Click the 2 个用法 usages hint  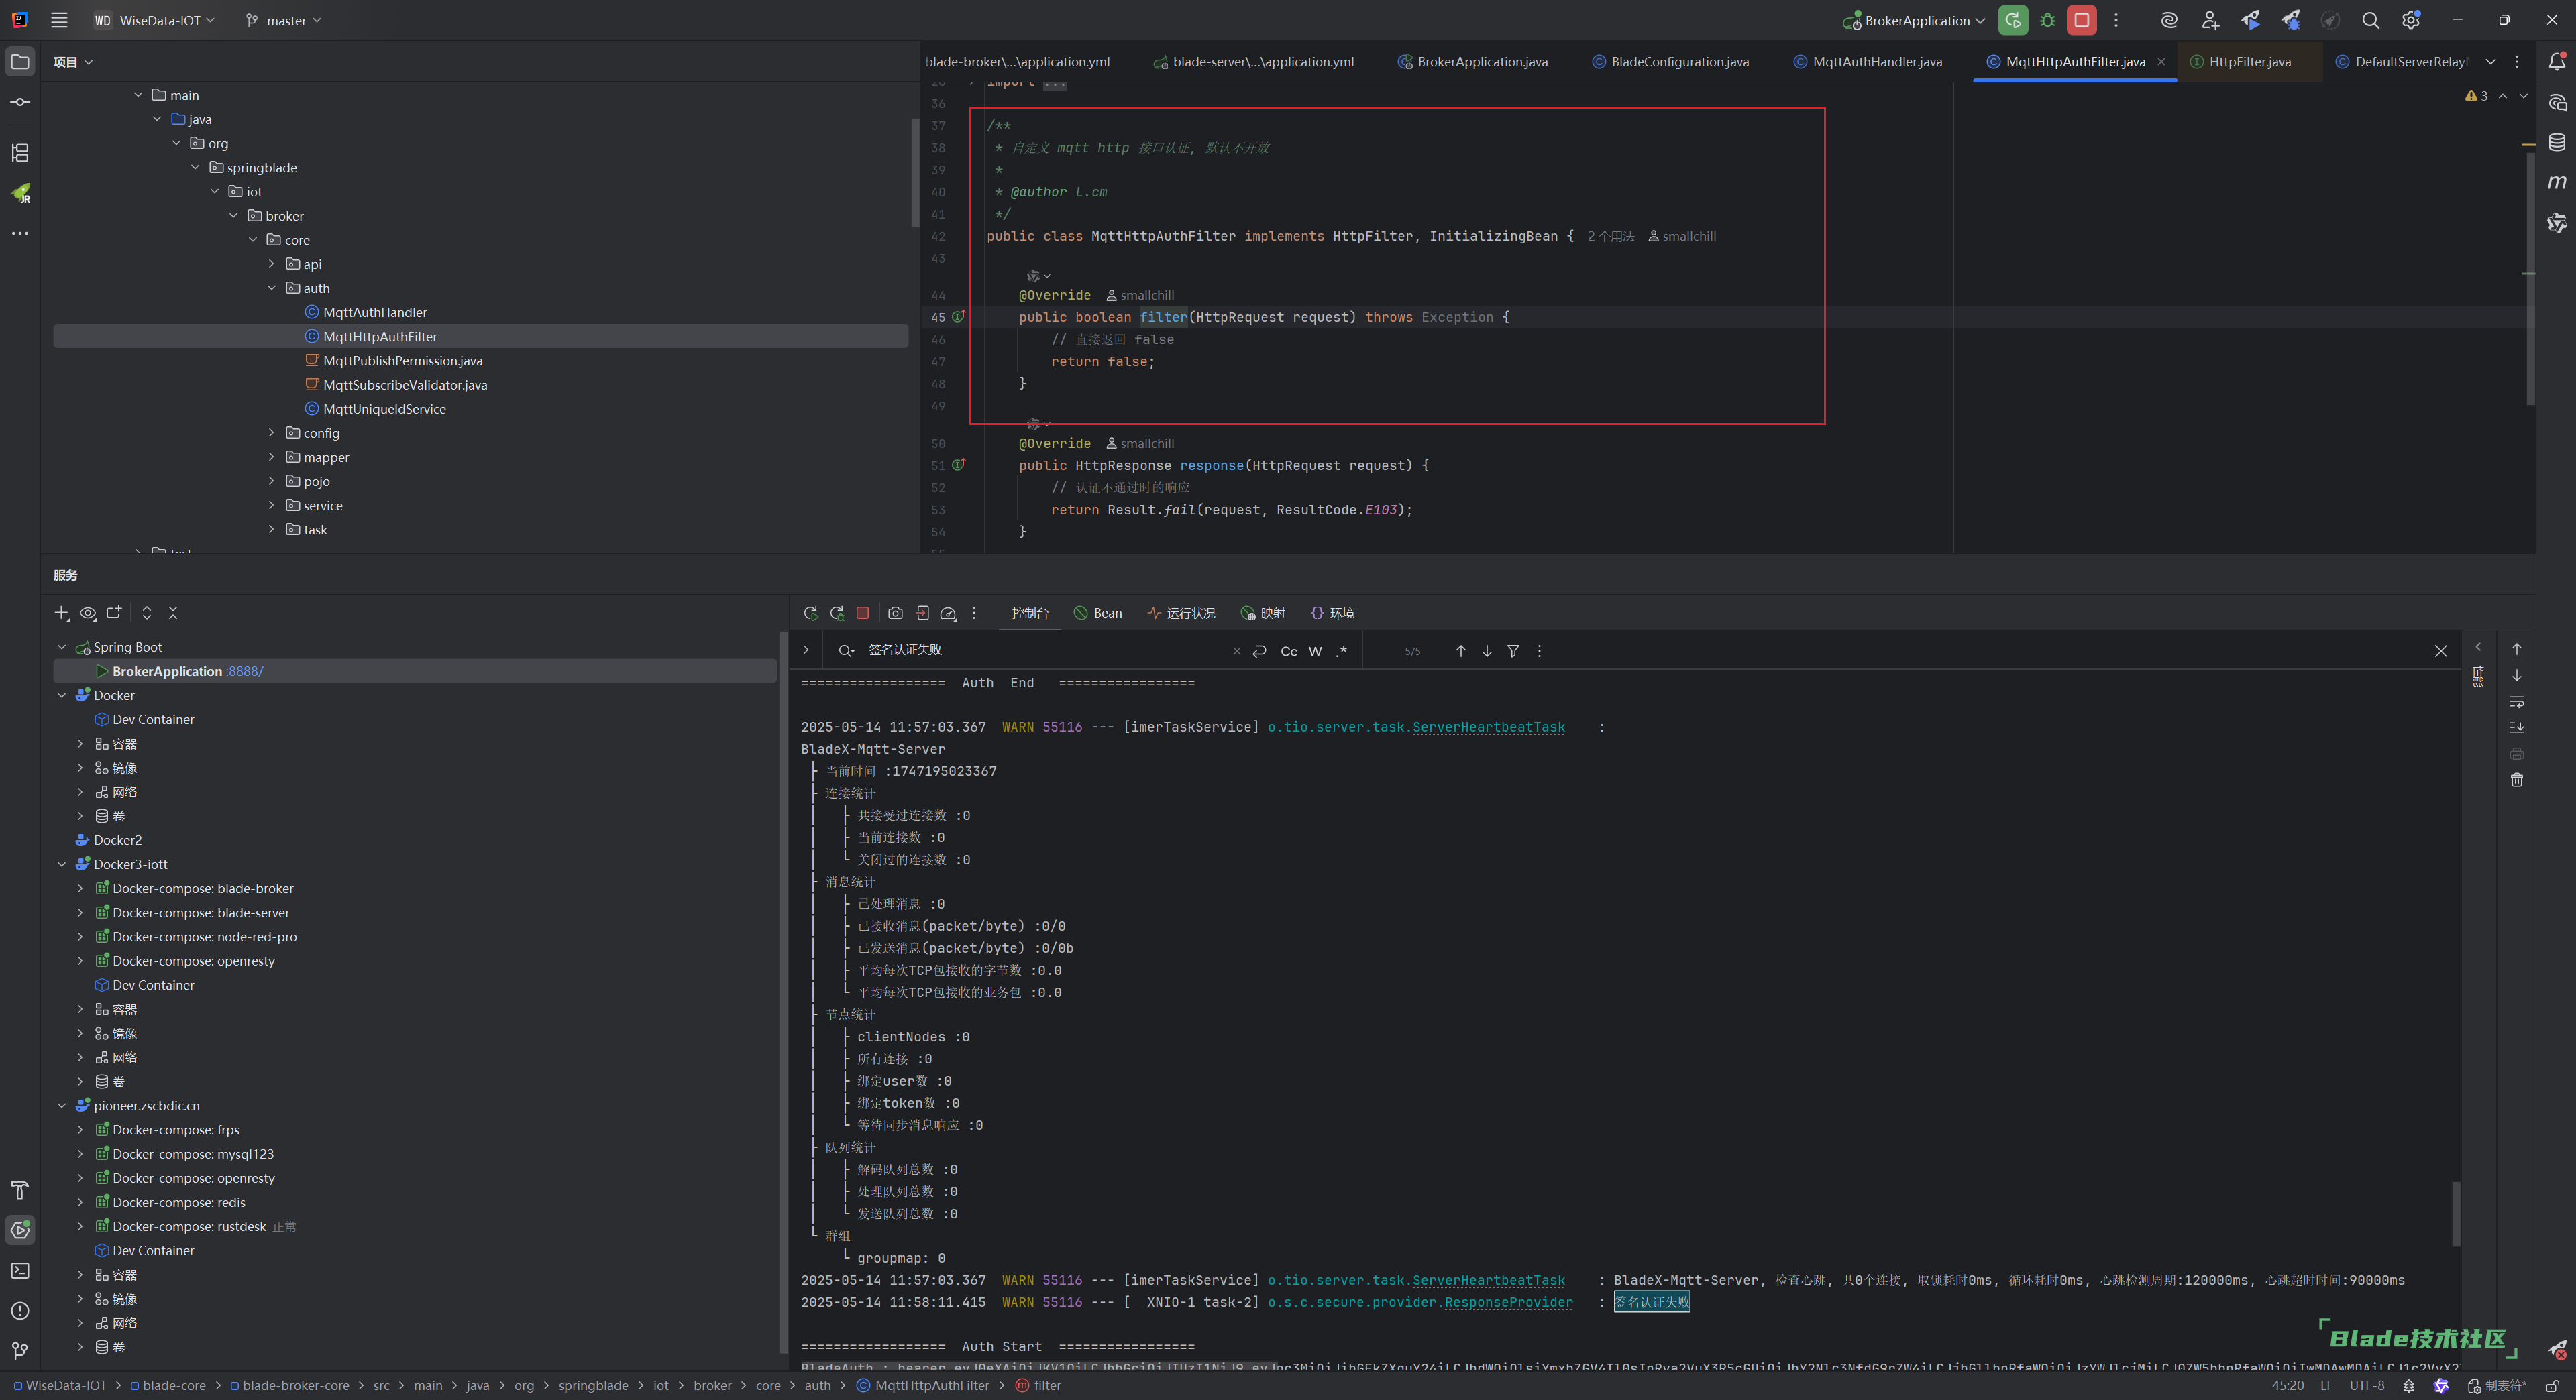[1611, 237]
